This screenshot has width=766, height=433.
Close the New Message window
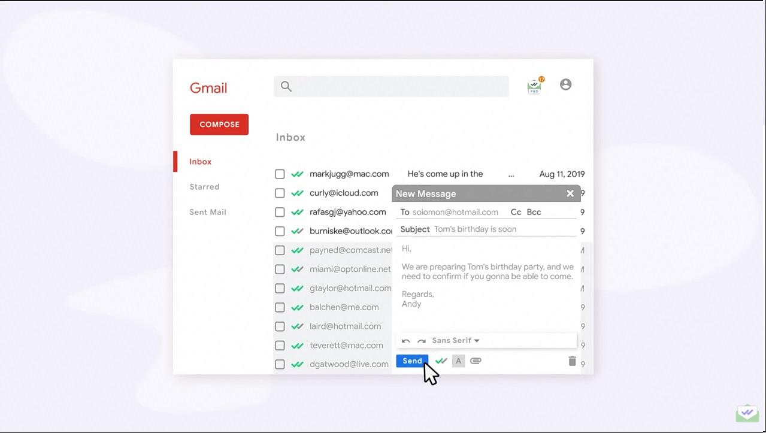[570, 193]
